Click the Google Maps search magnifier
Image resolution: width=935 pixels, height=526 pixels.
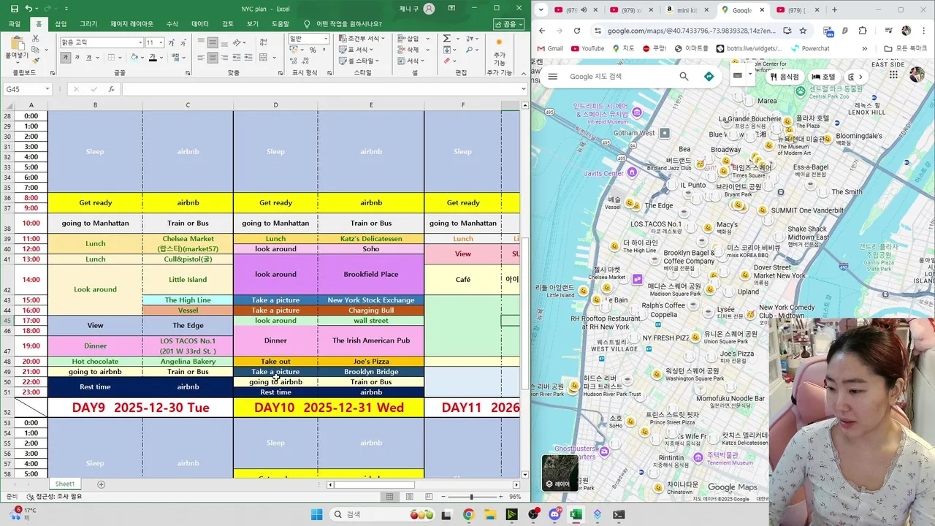[684, 77]
